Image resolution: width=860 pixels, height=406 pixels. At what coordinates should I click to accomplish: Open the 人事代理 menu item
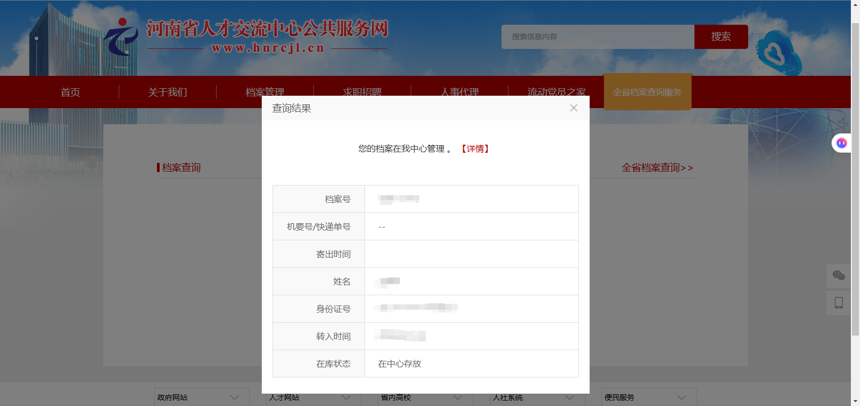(460, 91)
